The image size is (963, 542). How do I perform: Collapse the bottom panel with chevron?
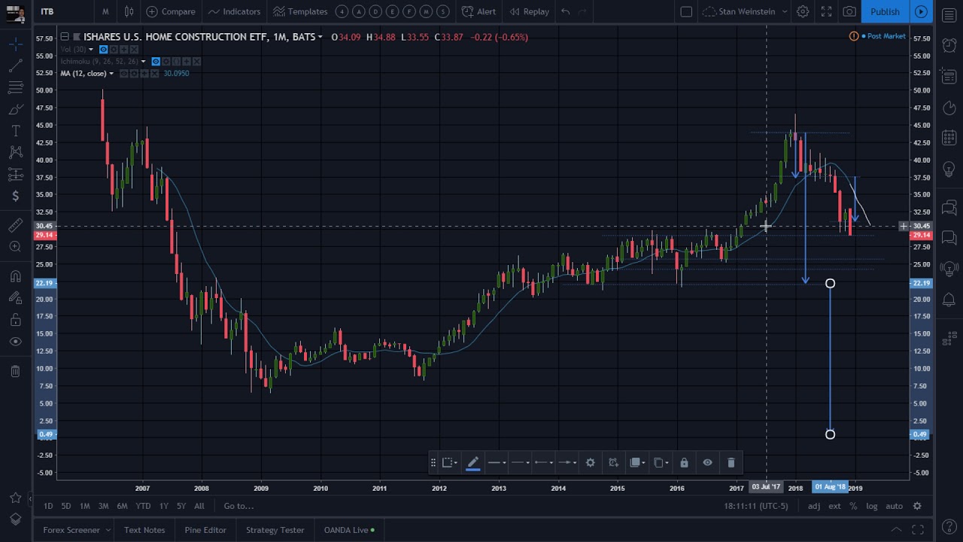click(896, 530)
